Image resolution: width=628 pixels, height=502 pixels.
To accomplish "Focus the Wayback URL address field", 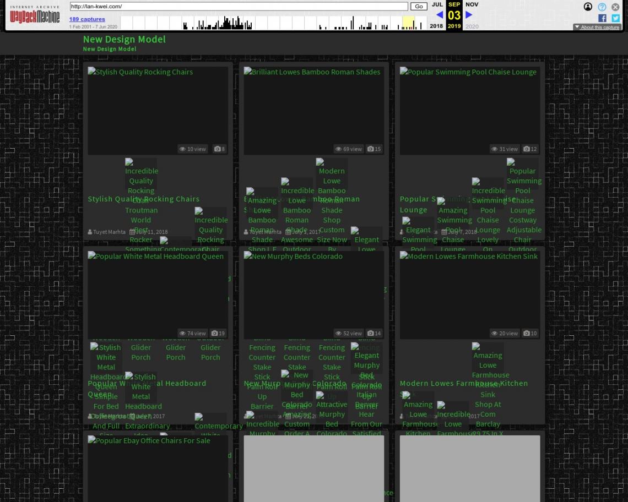I will click(239, 7).
